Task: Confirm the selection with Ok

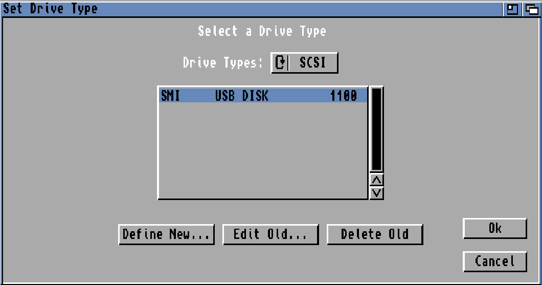Action: coord(494,228)
